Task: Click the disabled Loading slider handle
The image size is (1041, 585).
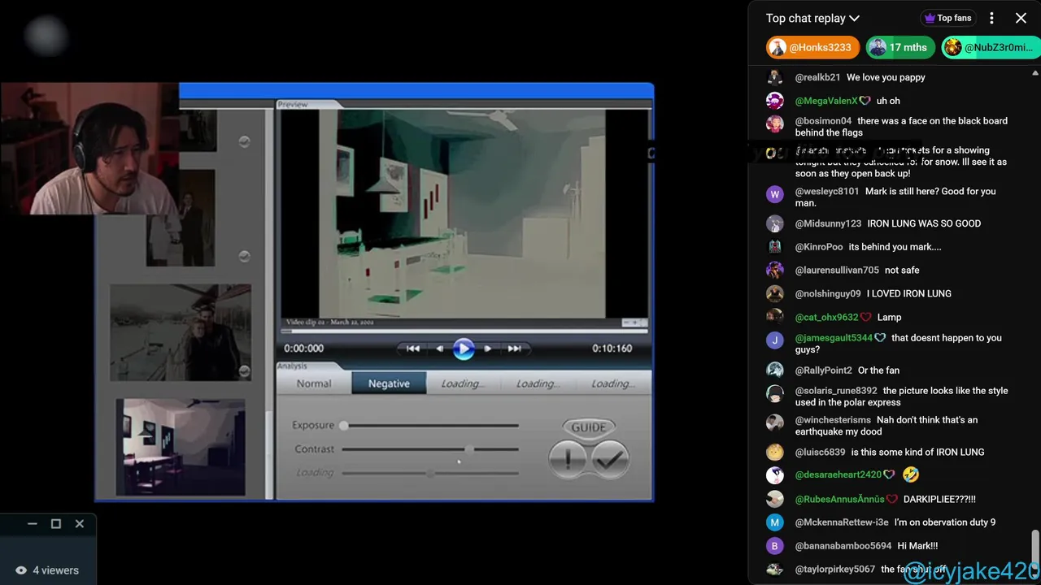Action: tap(430, 473)
